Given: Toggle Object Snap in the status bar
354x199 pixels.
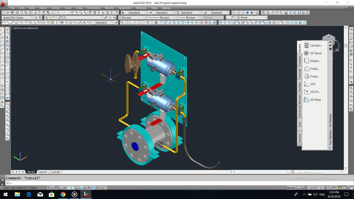Looking at the screenshot, I should point(69,187).
